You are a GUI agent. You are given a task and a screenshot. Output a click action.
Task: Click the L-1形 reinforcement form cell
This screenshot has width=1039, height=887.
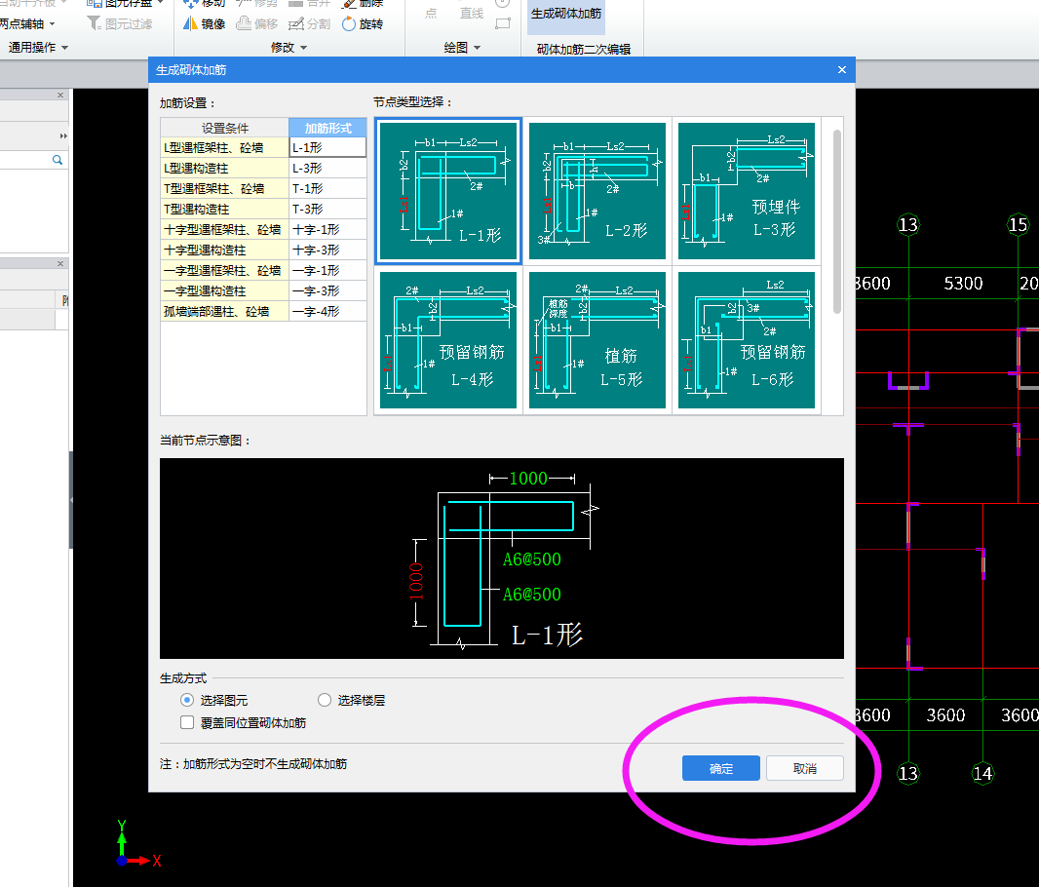click(x=327, y=148)
